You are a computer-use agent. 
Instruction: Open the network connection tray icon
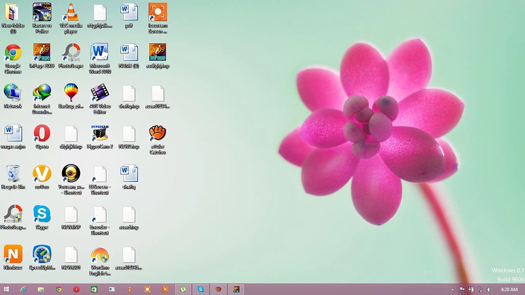(x=480, y=290)
